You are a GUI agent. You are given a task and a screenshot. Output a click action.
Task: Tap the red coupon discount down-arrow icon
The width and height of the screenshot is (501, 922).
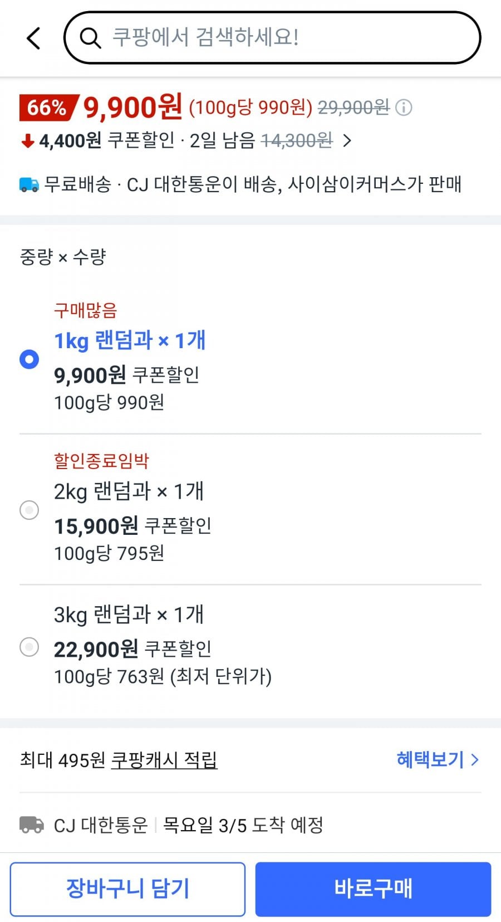click(x=27, y=142)
